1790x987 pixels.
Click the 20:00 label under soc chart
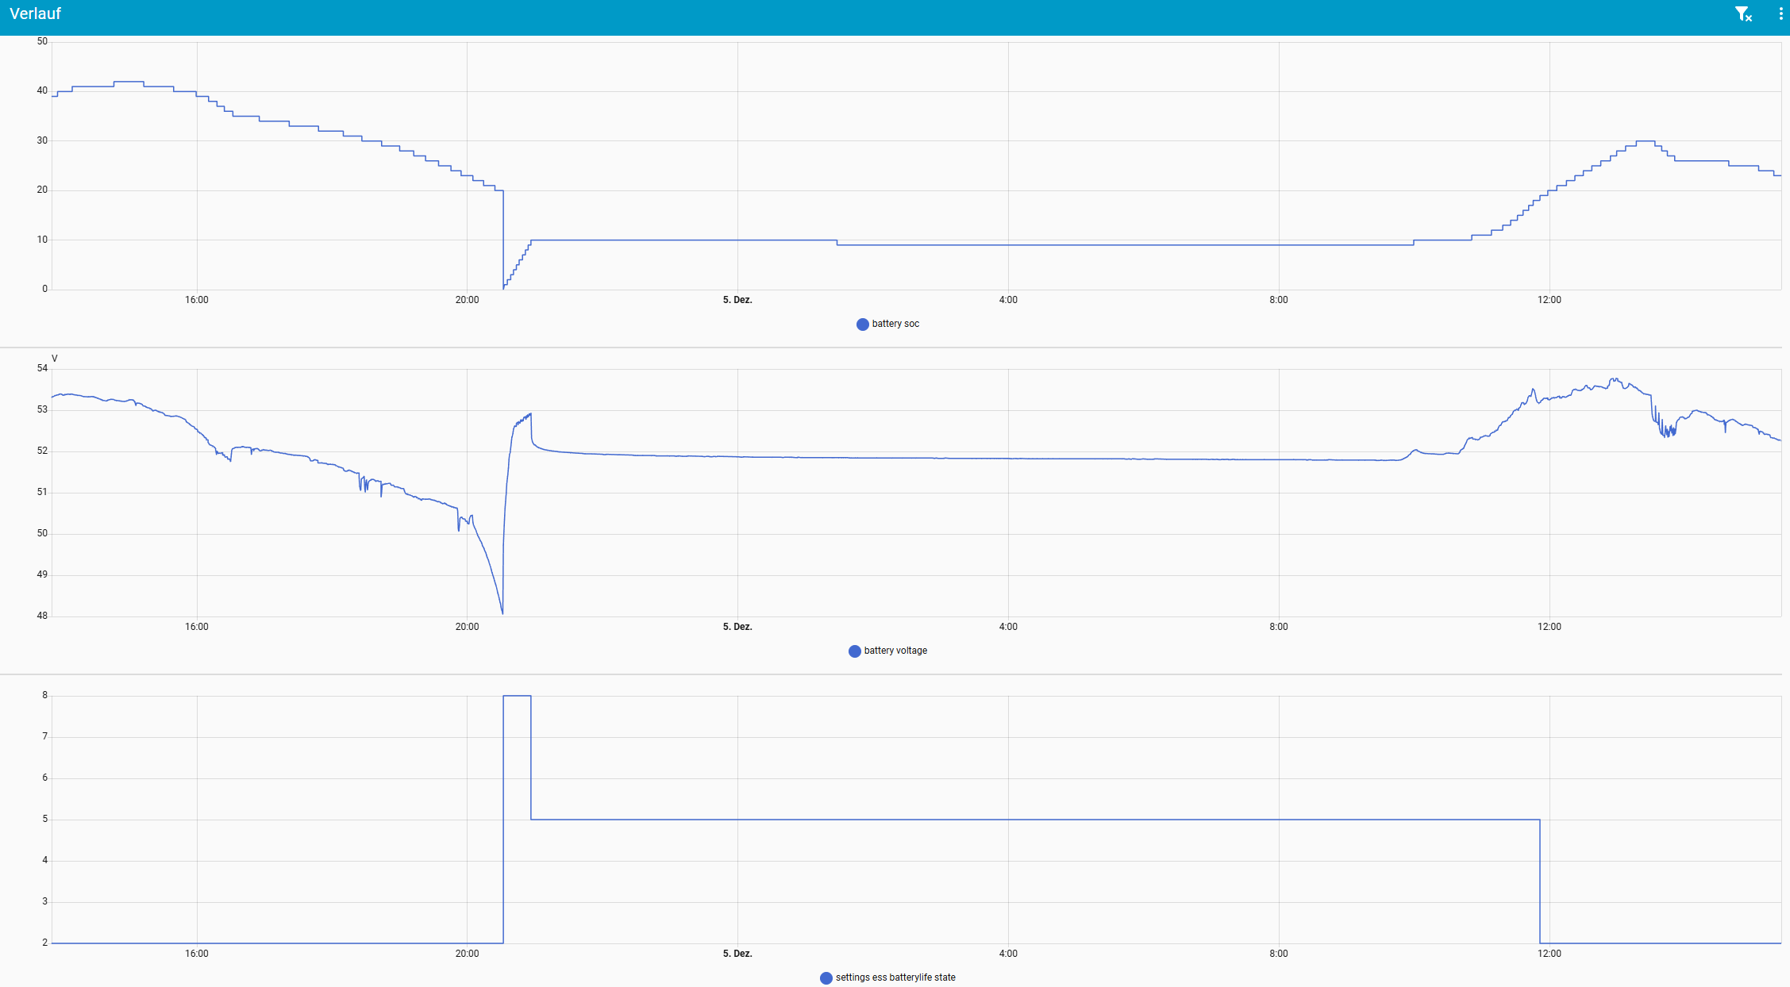click(467, 300)
